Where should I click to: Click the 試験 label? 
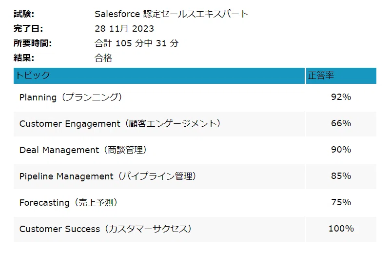[x=24, y=14]
